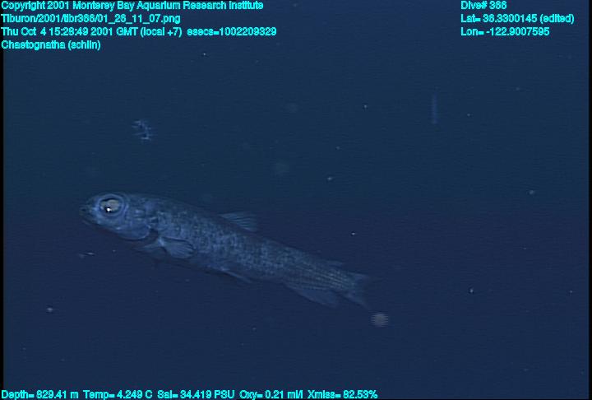Click on the fish's eye
Image resolution: width=592 pixels, height=400 pixels.
(x=110, y=206)
